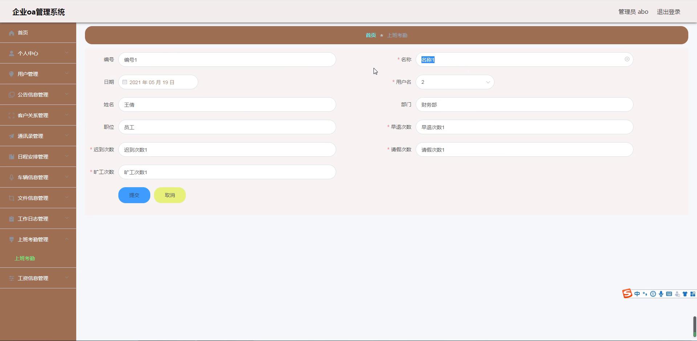Click the 首页 breadcrumb link
This screenshot has height=341, width=697.
coord(371,35)
